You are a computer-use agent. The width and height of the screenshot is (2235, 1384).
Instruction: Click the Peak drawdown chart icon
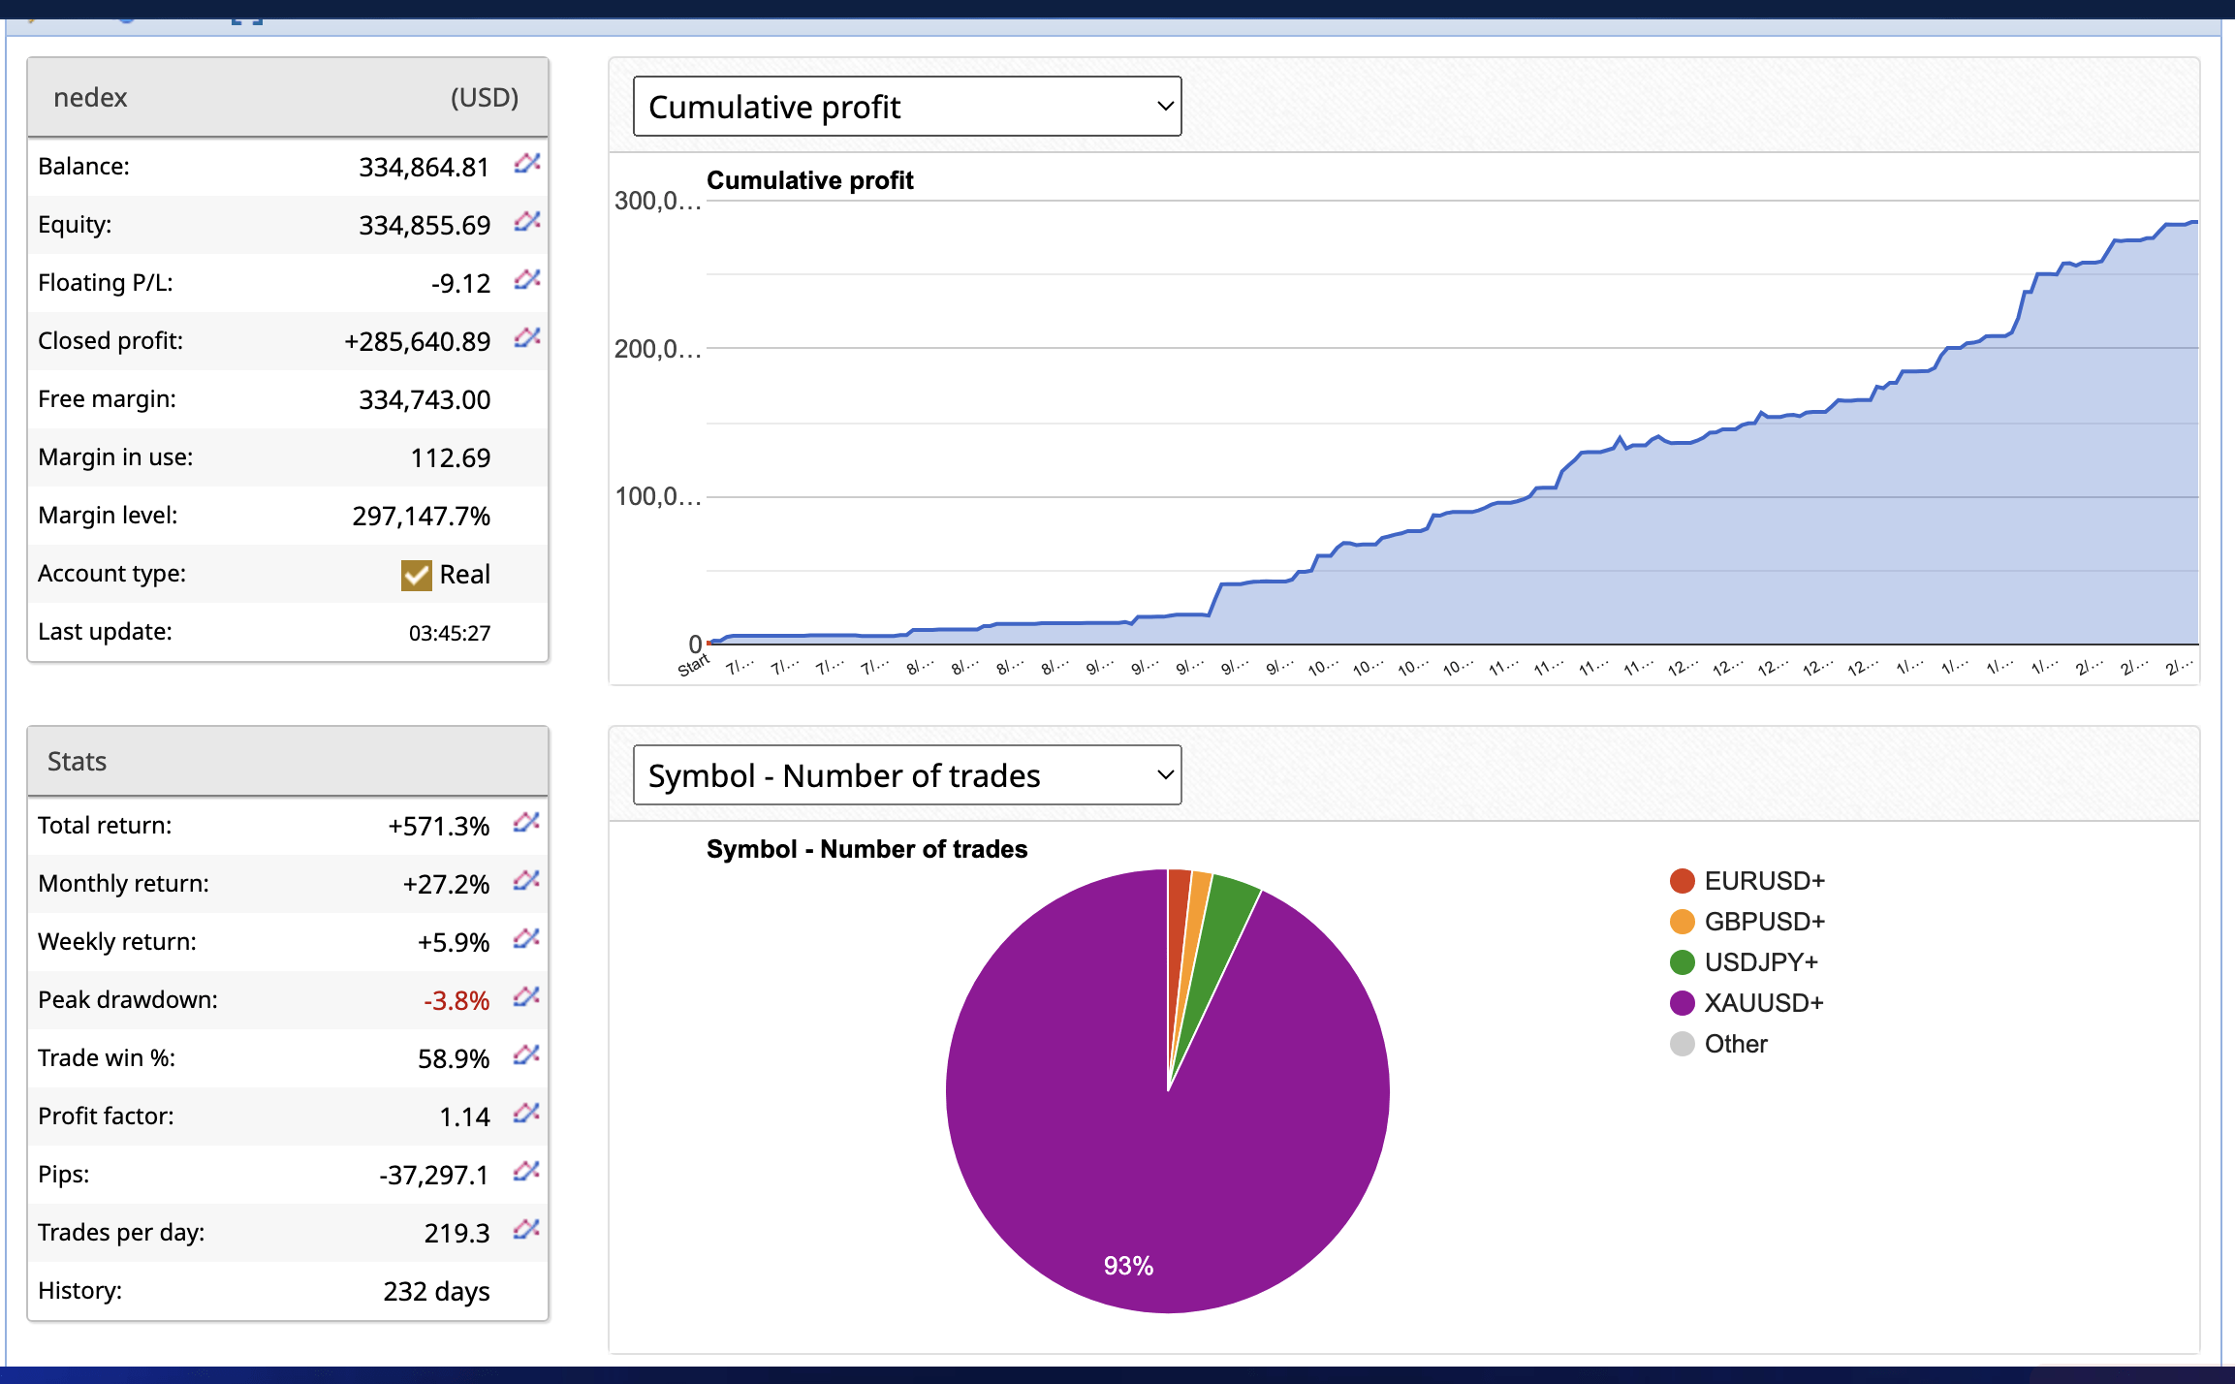click(x=526, y=996)
